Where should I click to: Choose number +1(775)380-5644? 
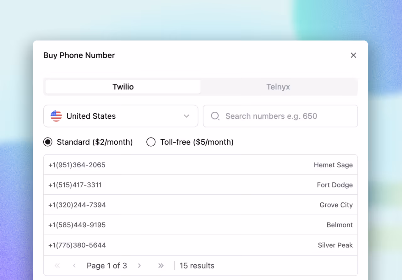click(x=200, y=245)
